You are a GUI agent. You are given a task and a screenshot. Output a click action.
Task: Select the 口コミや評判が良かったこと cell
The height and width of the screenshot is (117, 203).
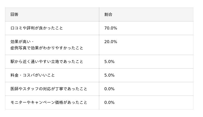coord(37,28)
